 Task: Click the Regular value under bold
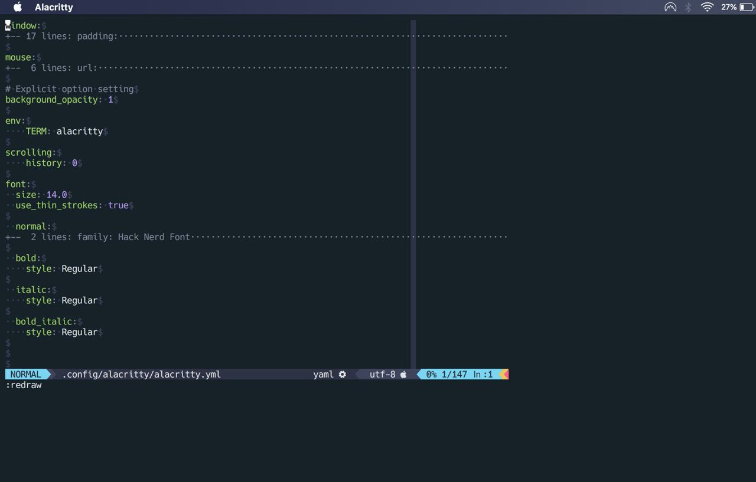click(x=79, y=268)
